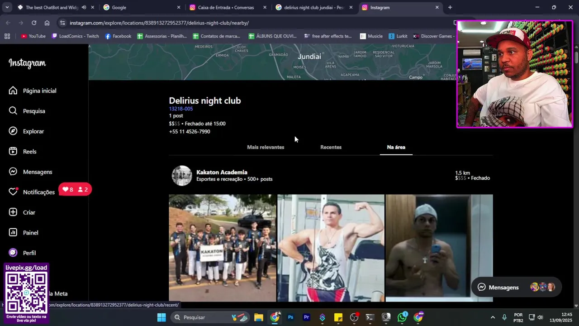
Task: Click Criar plus icon
Action: click(13, 212)
